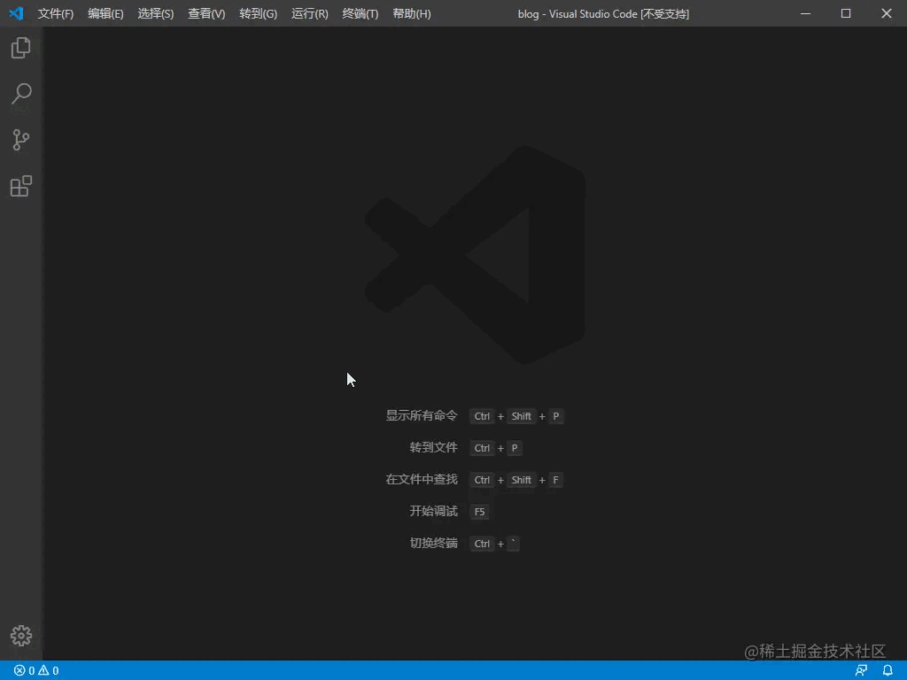This screenshot has width=907, height=680.
Task: Open the Explorer view in the activity bar
Action: pos(20,48)
